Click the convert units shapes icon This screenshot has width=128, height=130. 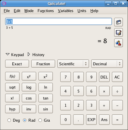(119, 43)
